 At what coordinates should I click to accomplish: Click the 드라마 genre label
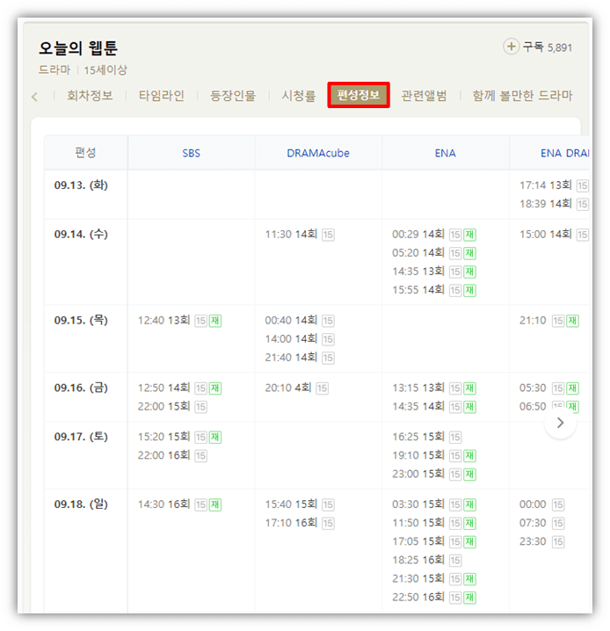tap(54, 70)
